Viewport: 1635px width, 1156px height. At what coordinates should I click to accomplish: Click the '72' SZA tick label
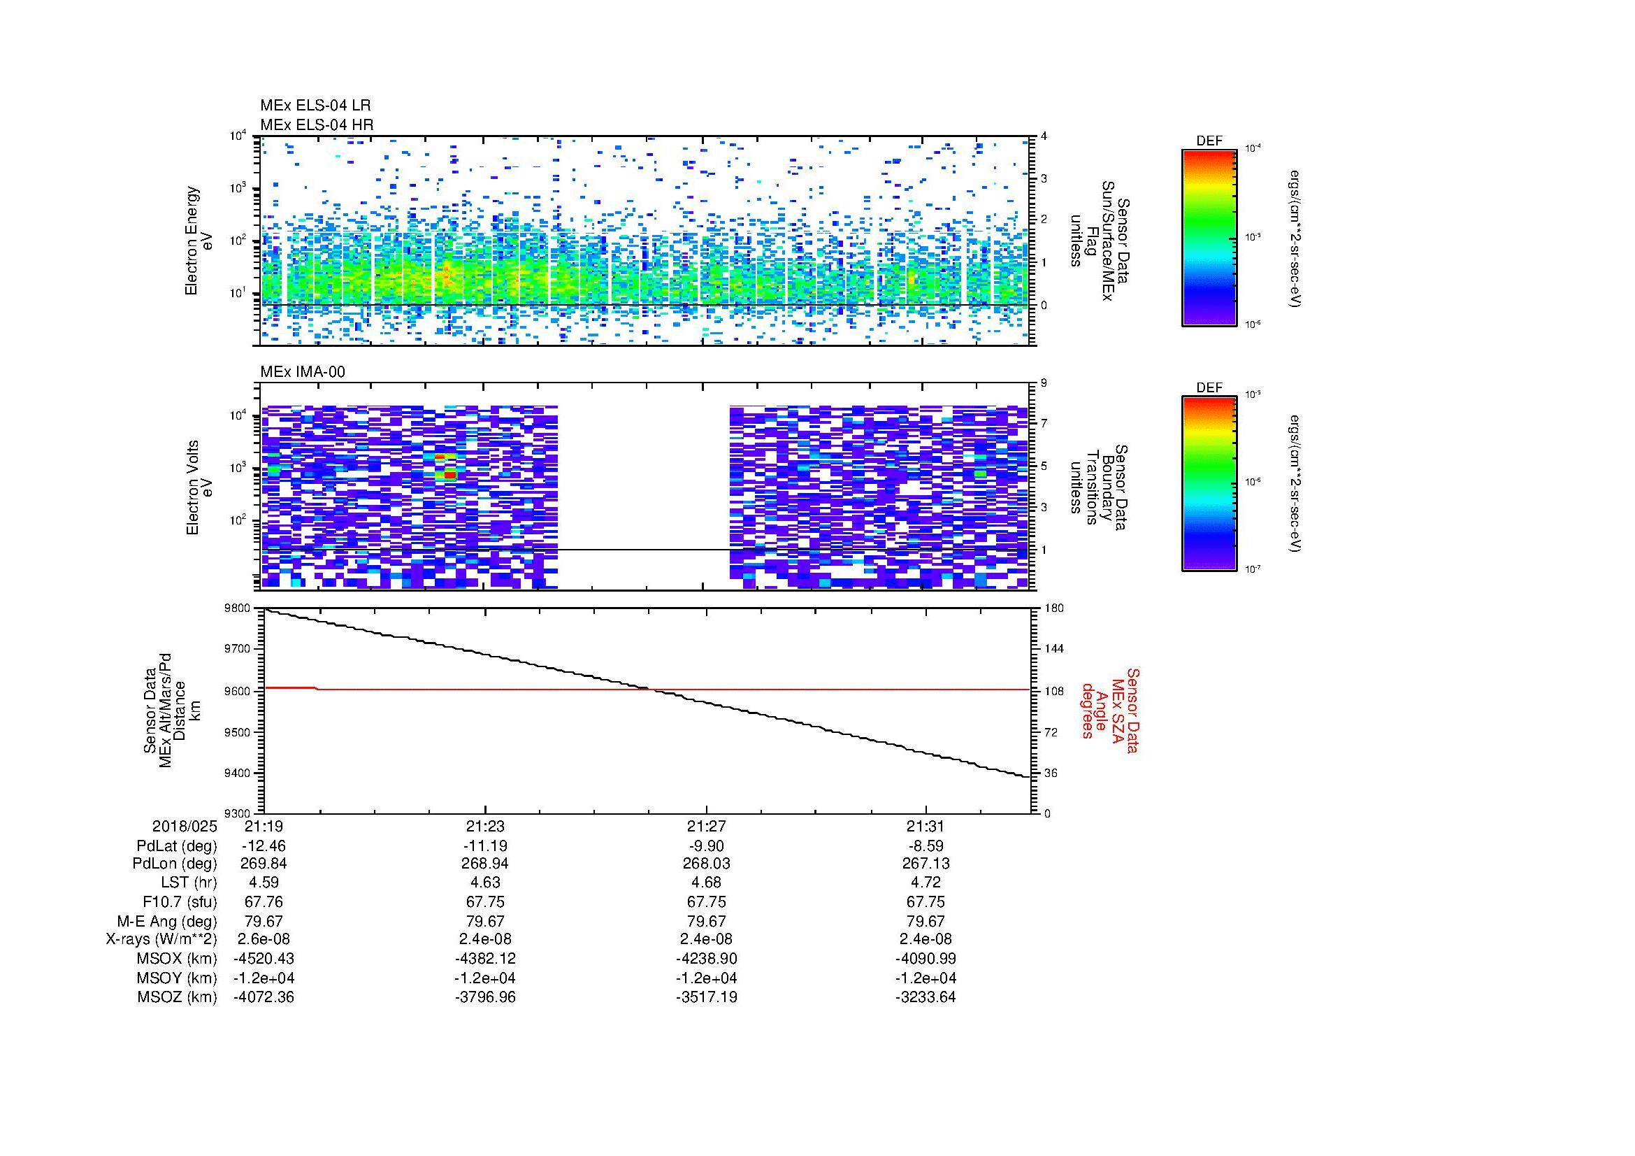[1051, 732]
